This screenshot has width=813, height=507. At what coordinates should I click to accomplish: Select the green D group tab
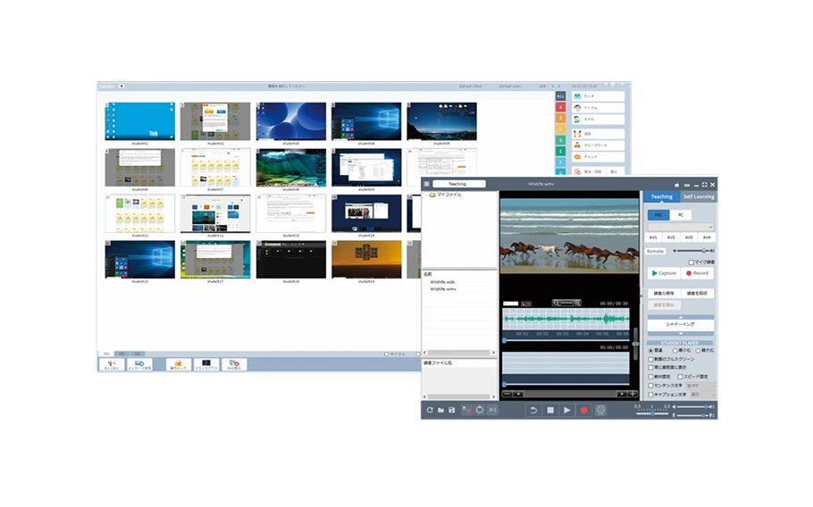[560, 140]
